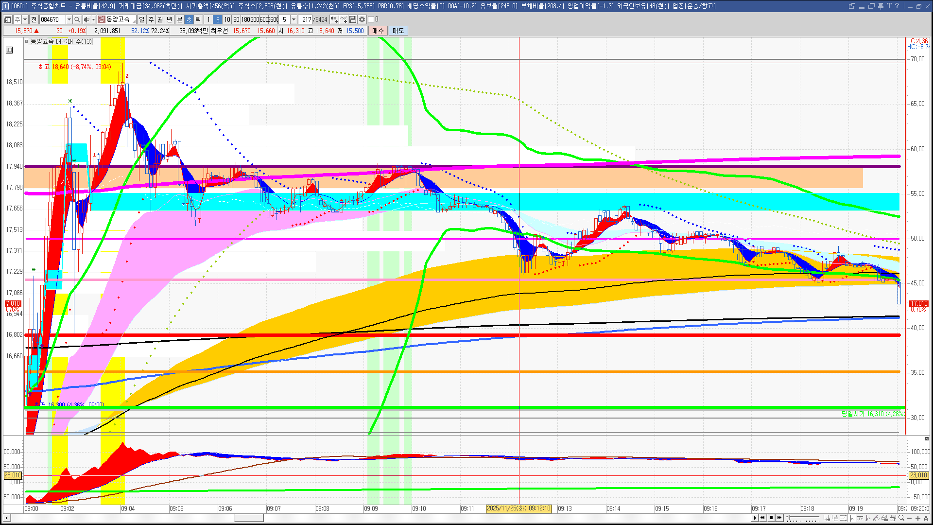
Task: Click the text 'A' icon at bottom right
Action: click(926, 518)
